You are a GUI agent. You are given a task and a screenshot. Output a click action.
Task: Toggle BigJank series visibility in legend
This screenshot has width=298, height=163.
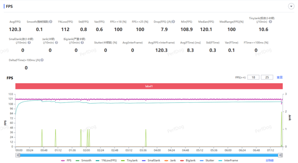(x=188, y=161)
